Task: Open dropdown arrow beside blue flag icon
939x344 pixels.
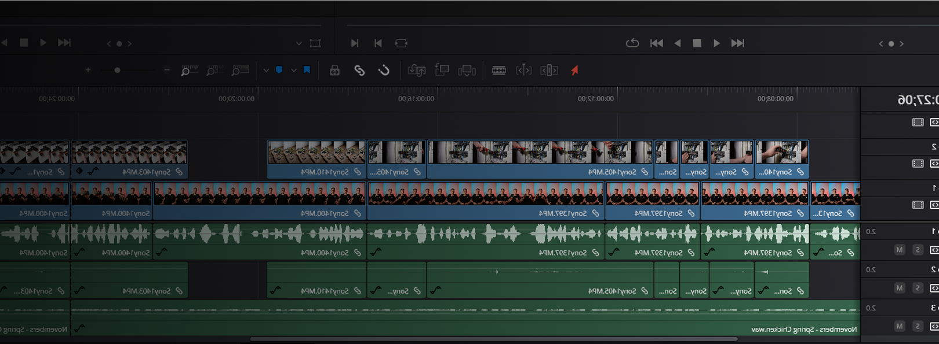Action: tap(294, 71)
